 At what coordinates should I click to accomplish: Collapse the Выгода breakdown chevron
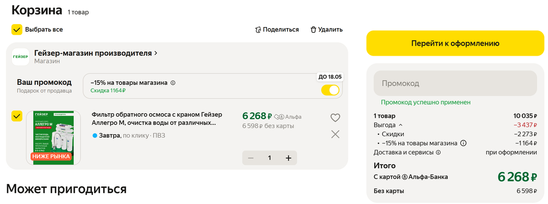pyautogui.click(x=401, y=125)
